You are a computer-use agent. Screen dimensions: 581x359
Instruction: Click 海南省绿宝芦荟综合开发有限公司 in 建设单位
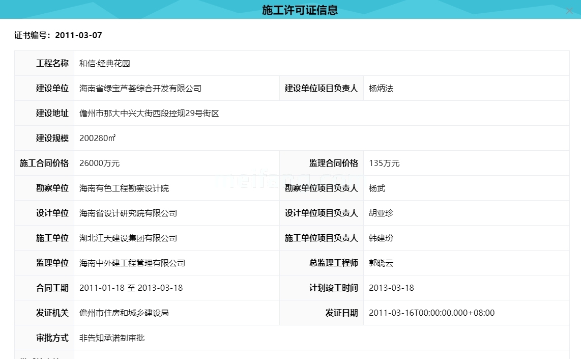(x=140, y=88)
